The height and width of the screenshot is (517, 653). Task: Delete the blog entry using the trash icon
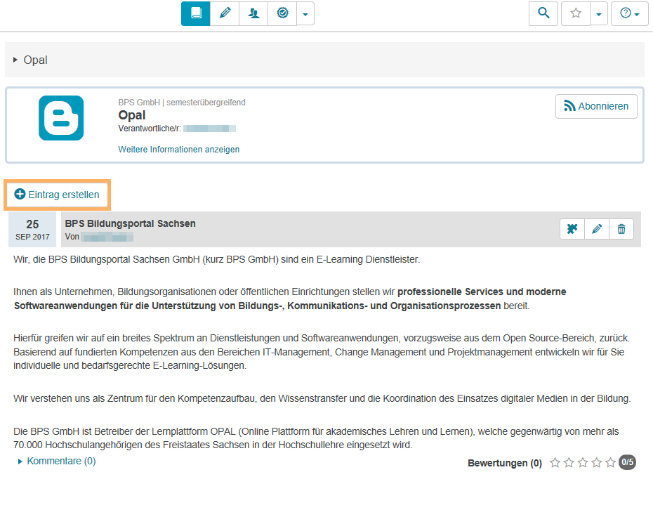[x=621, y=228]
